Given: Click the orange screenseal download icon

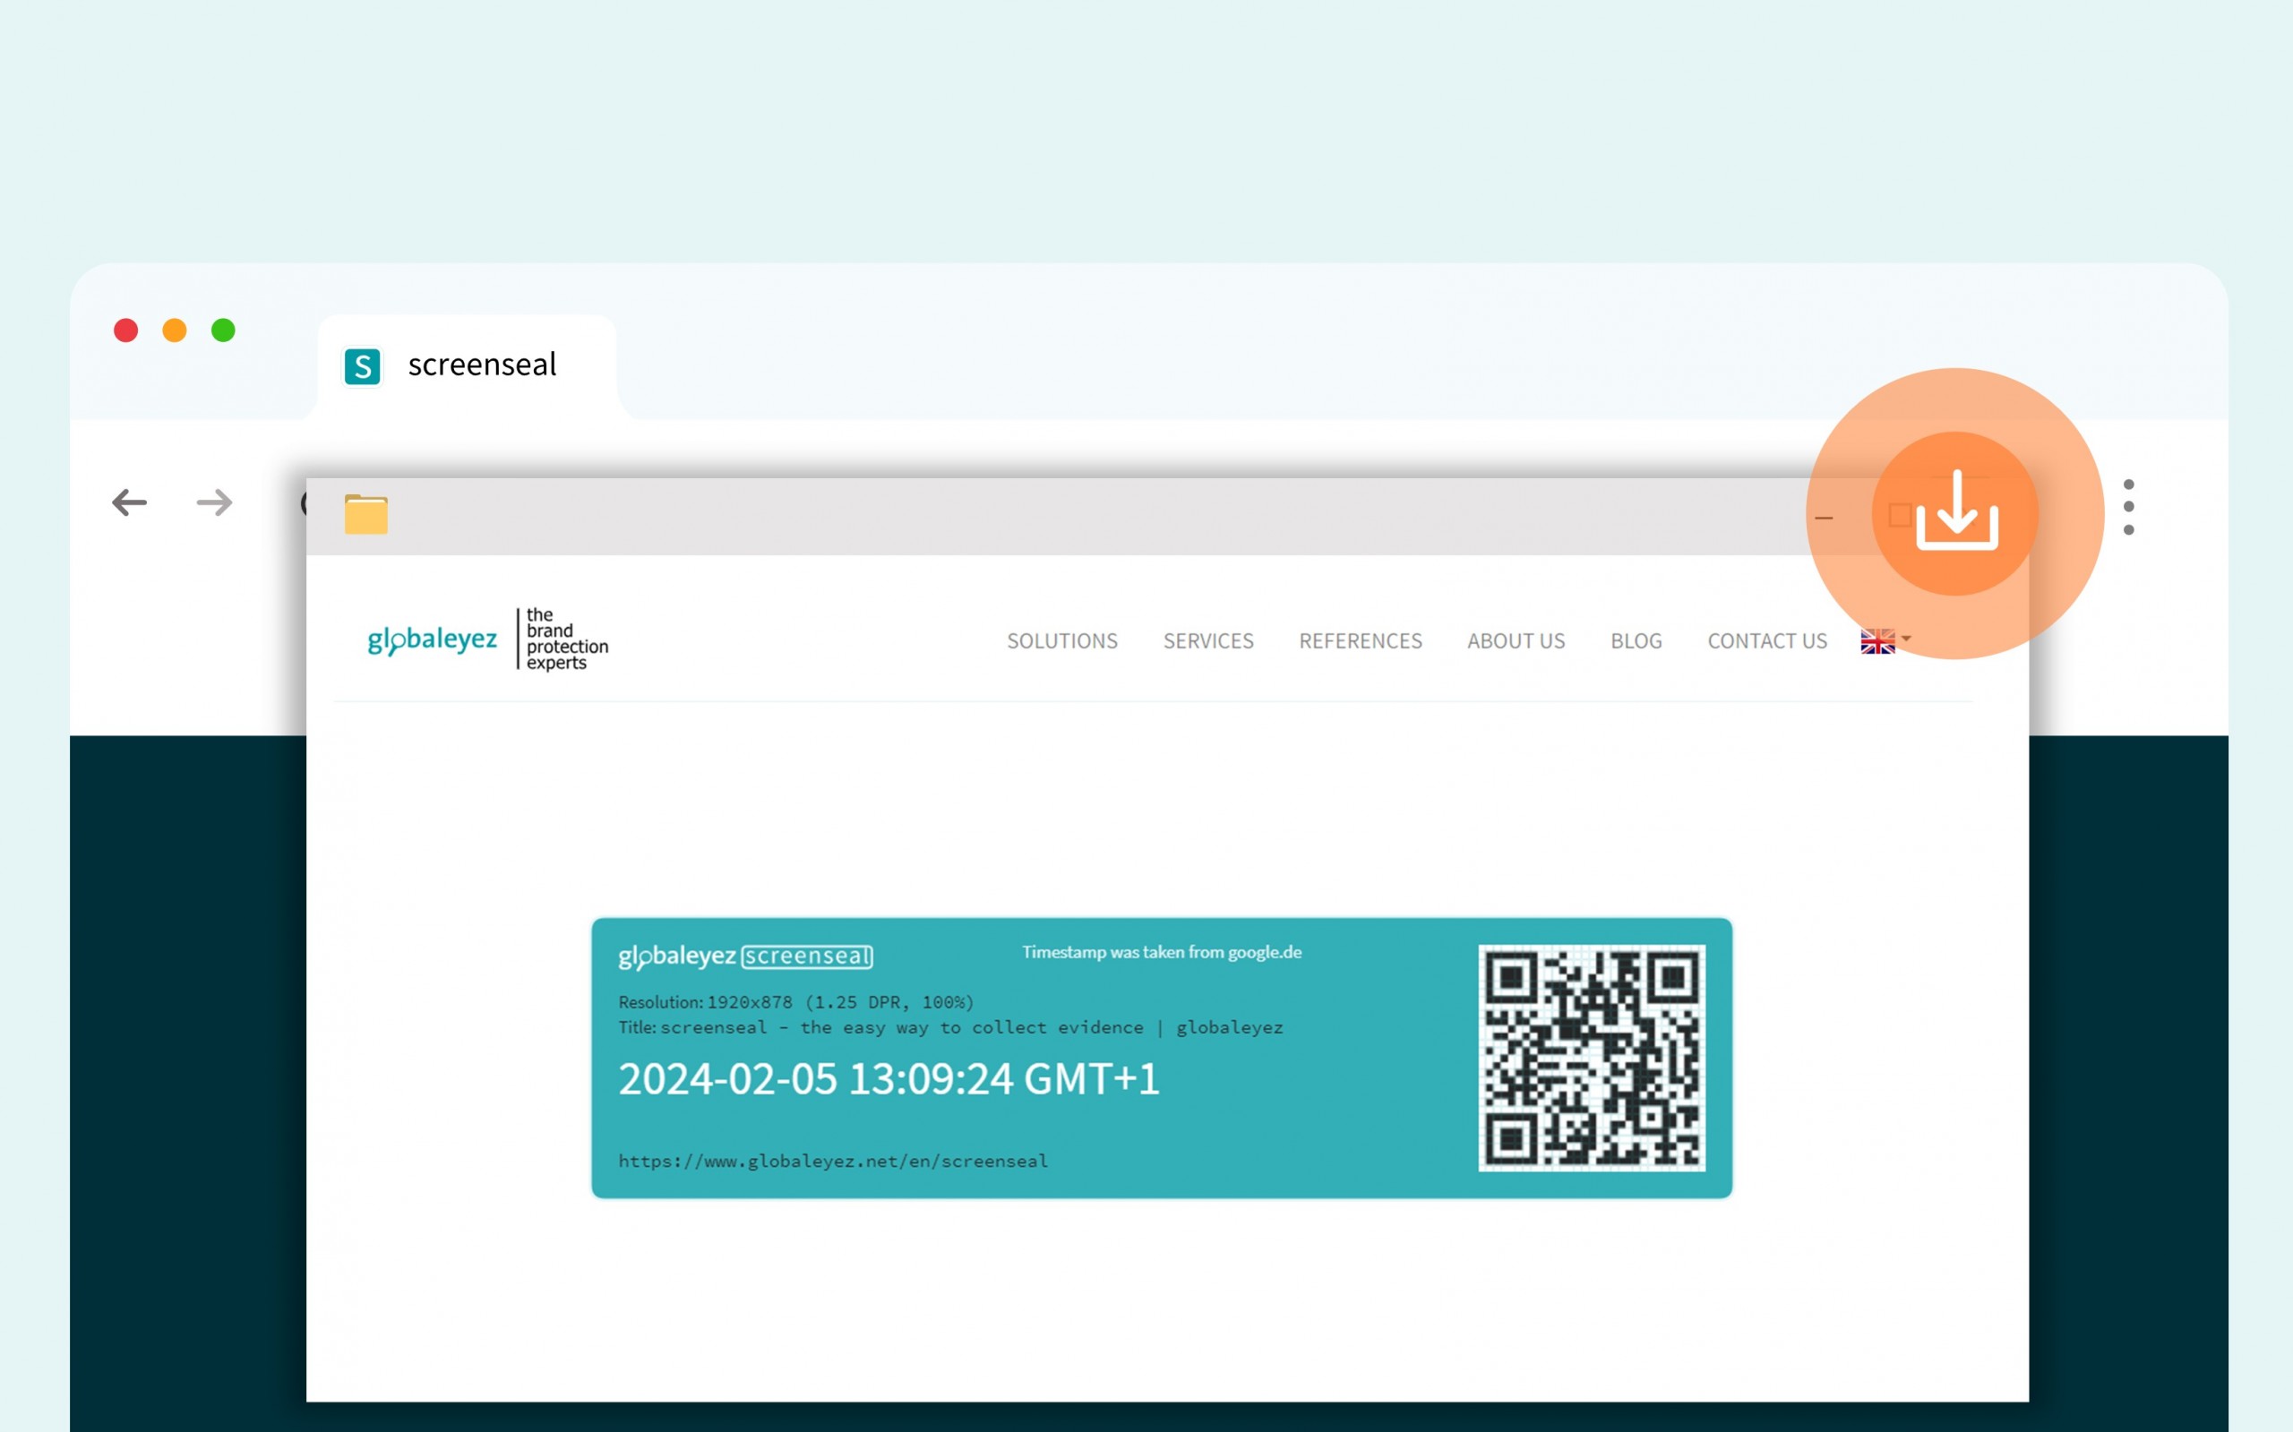Looking at the screenshot, I should (1956, 512).
